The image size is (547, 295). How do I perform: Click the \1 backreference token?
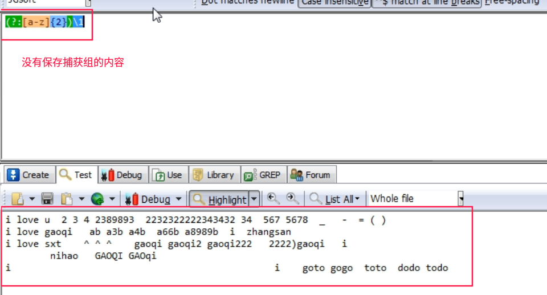[x=79, y=22]
